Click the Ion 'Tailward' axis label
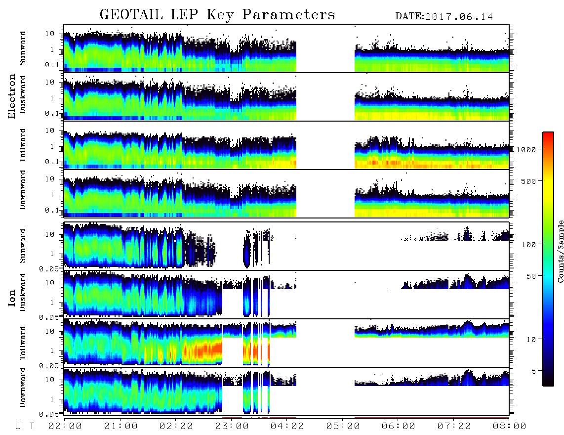This screenshot has height=435, width=564. [x=23, y=343]
